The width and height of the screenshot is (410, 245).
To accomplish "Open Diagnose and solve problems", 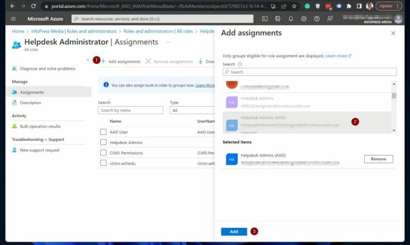I will pyautogui.click(x=48, y=68).
